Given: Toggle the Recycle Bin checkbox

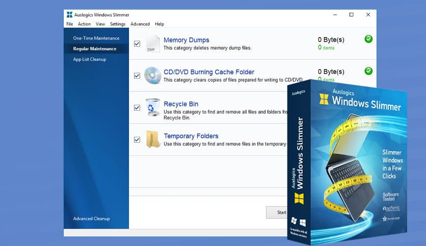Looking at the screenshot, I should click(137, 108).
